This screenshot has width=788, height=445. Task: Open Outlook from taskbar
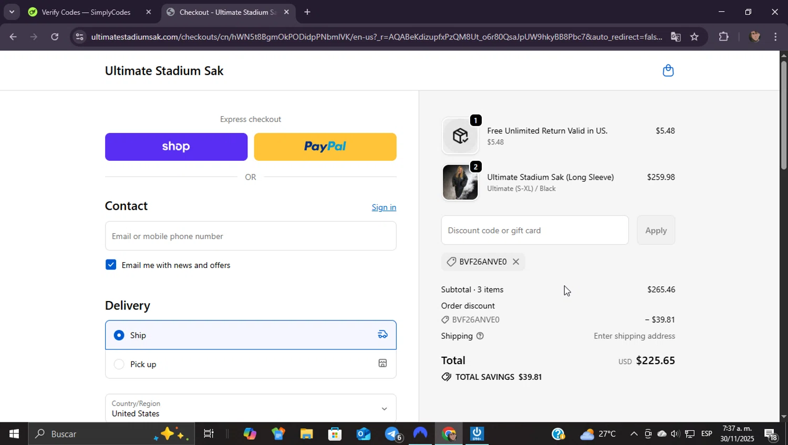[x=364, y=434]
